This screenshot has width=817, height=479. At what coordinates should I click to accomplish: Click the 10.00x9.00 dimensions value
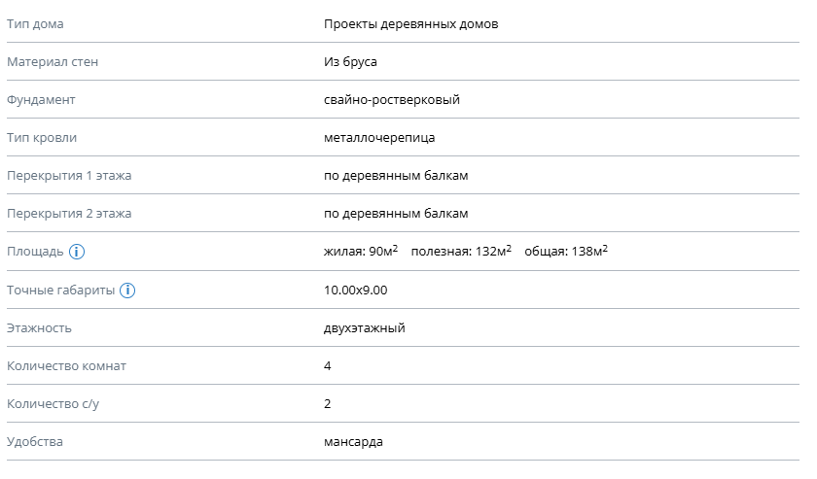(x=355, y=290)
